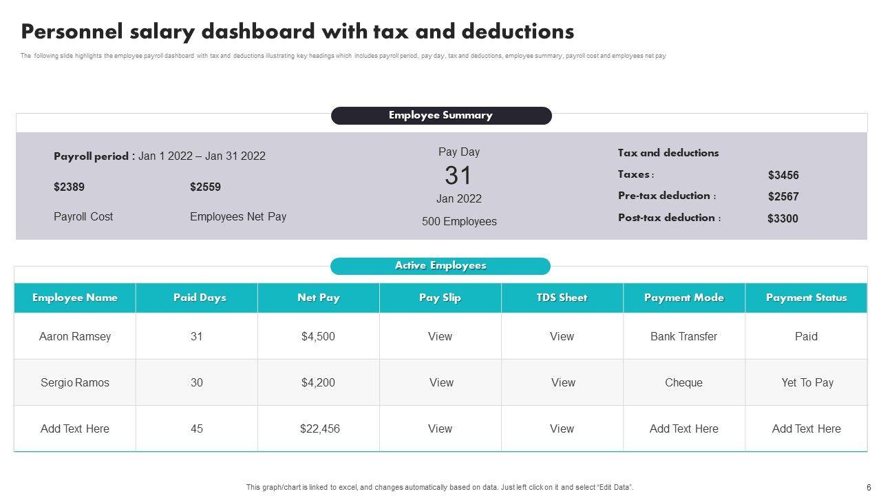881x496 pixels.
Task: Click the Personnel salary dashboard title
Action: (x=297, y=32)
